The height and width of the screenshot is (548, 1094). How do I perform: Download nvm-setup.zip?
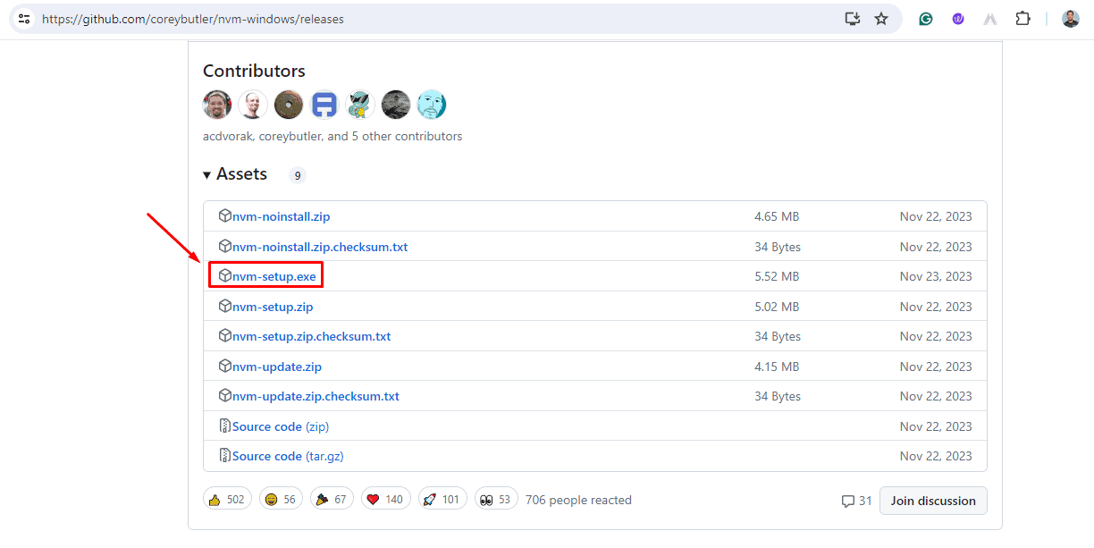(273, 307)
